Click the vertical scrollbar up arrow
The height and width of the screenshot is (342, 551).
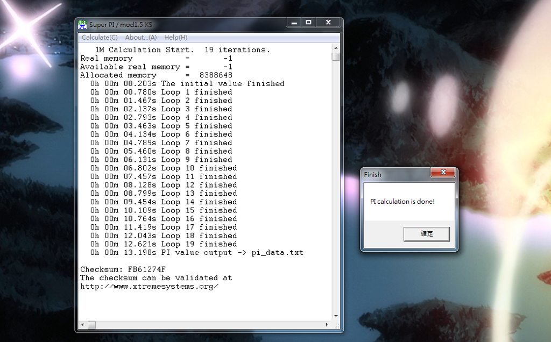coord(336,49)
